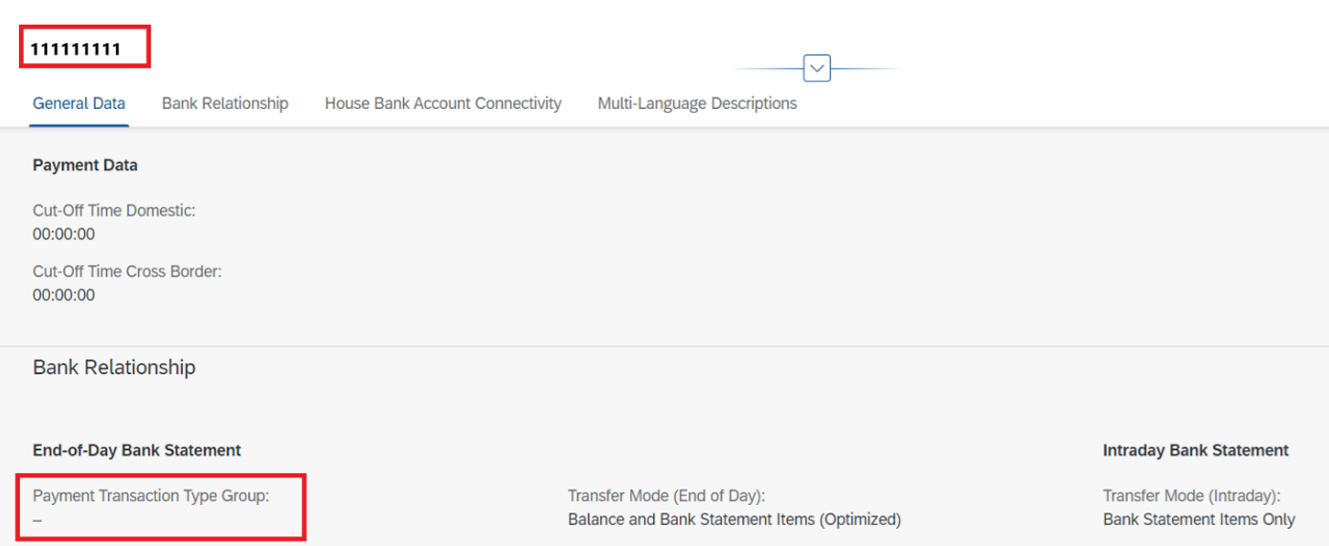Click the End-of-Day Bank Statement heading
Image resolution: width=1329 pixels, height=546 pixels.
[x=137, y=450]
